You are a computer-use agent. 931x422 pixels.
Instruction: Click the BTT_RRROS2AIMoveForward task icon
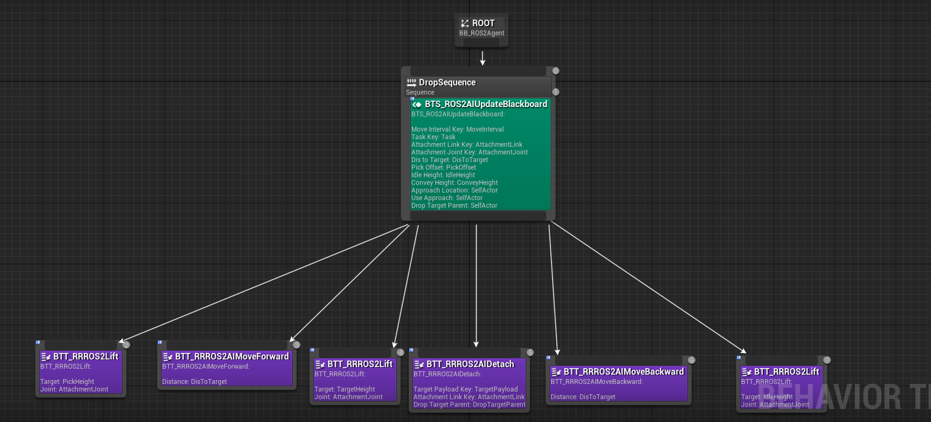[168, 357]
